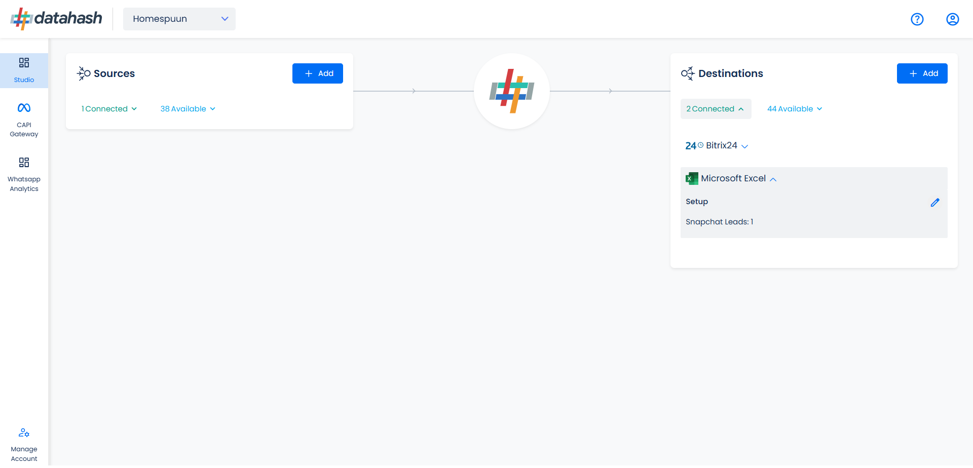The height and width of the screenshot is (468, 973).
Task: Open Manage Account in sidebar
Action: (24, 445)
